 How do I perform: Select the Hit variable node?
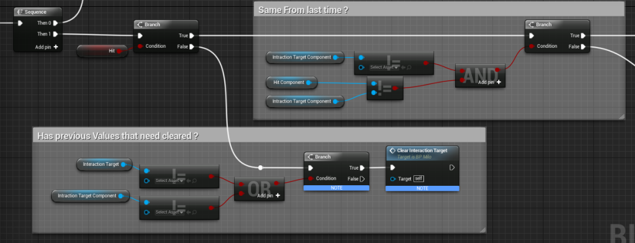pyautogui.click(x=103, y=51)
